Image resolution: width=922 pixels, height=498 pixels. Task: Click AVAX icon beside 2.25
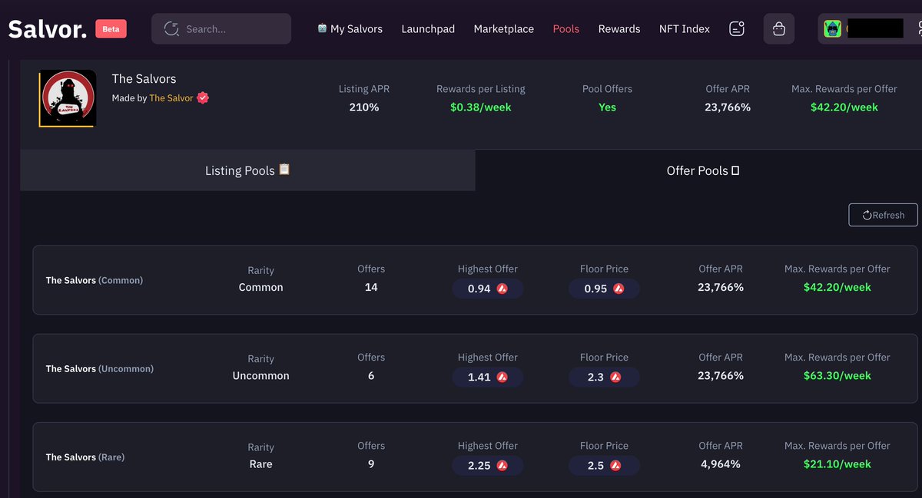tap(502, 465)
